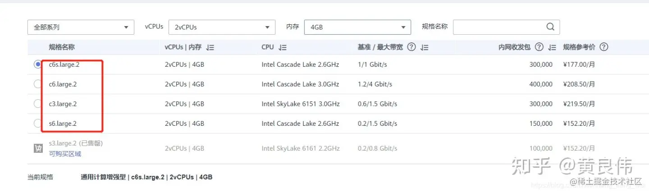Pick the s6.large.2 radio option
Screen dimensions: 649x193
[37, 123]
